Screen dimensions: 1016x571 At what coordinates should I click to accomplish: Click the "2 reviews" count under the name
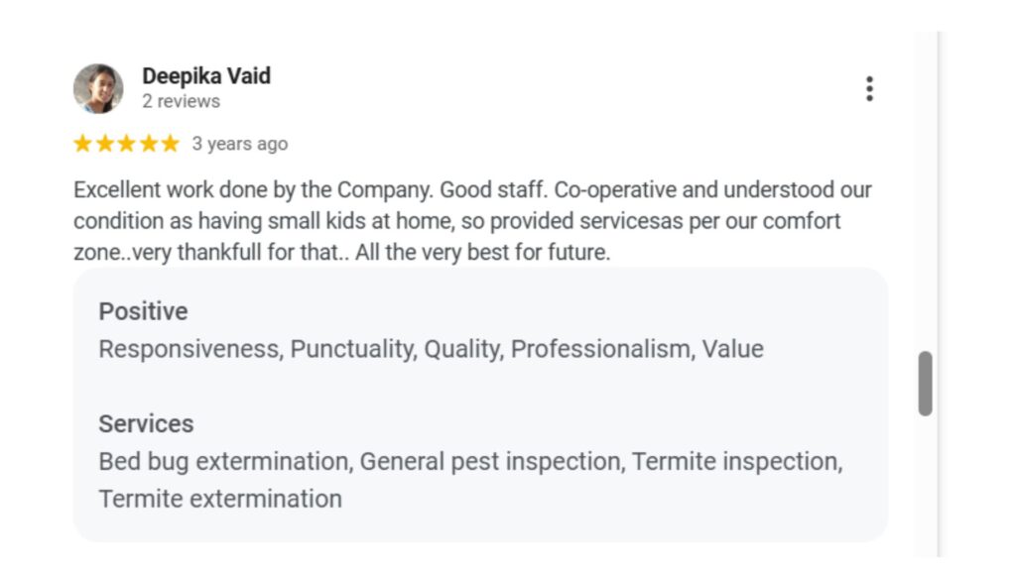point(181,101)
